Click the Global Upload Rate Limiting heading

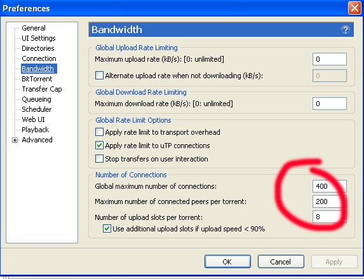click(137, 48)
